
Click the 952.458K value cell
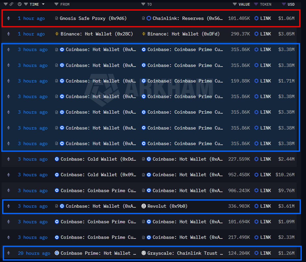click(x=239, y=175)
